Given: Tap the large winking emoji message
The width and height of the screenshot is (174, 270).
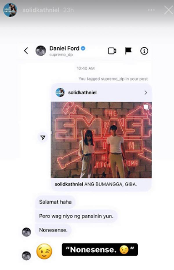Looking at the screenshot, I should point(44,251).
